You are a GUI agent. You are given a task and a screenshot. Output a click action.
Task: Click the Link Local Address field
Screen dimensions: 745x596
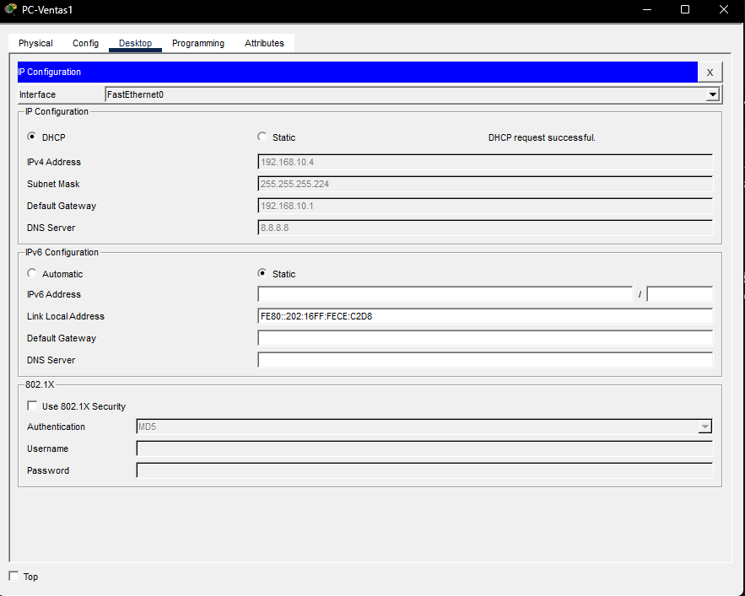(485, 316)
